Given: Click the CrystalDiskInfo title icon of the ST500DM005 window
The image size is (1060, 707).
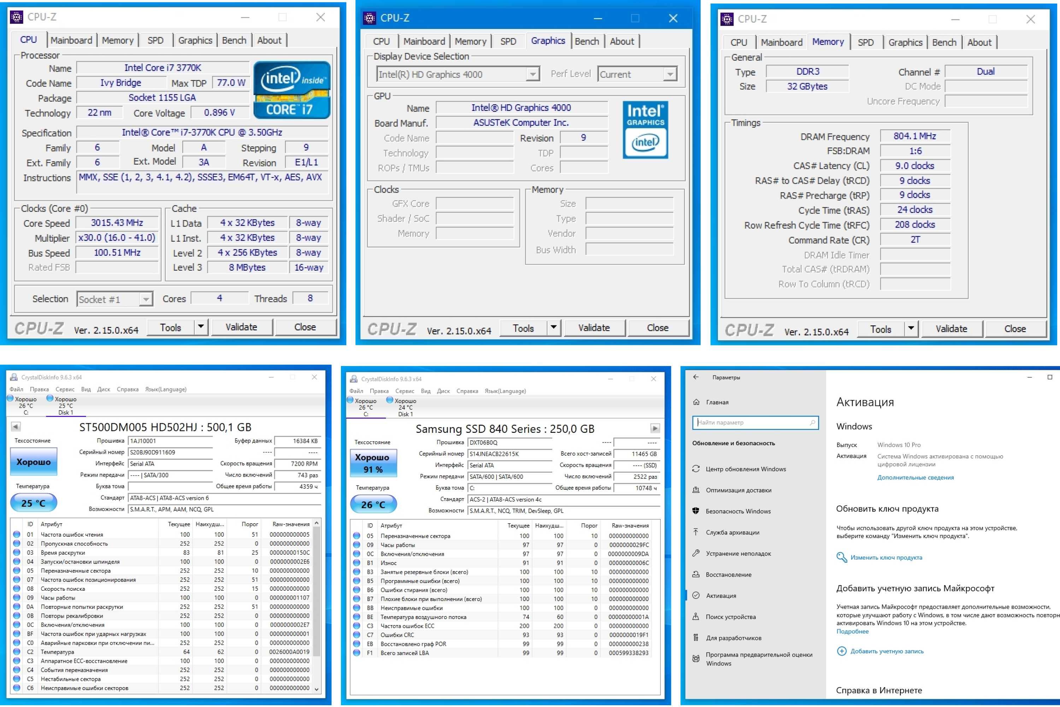Looking at the screenshot, I should point(14,377).
